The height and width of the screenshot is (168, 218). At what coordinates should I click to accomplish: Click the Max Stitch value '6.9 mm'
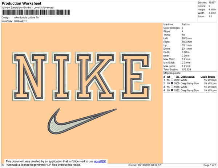[186, 59]
